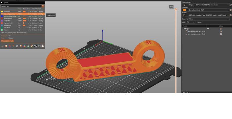The height and width of the screenshot is (119, 232).
Task: Toggle Center of gravity icon
Action: [x=35, y=46]
